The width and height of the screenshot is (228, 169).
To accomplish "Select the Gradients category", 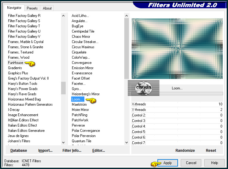I will 15,68.
